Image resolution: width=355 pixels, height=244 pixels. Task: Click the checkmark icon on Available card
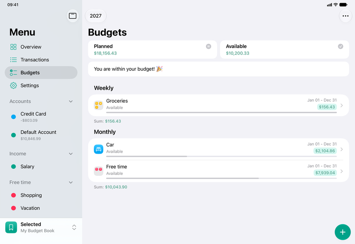pos(340,46)
